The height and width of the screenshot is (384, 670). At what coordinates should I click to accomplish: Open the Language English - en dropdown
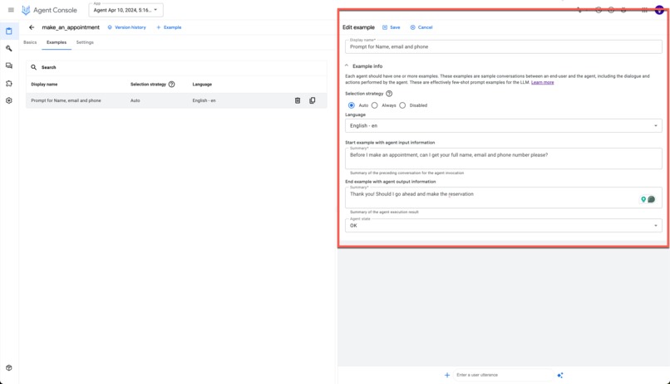(504, 126)
